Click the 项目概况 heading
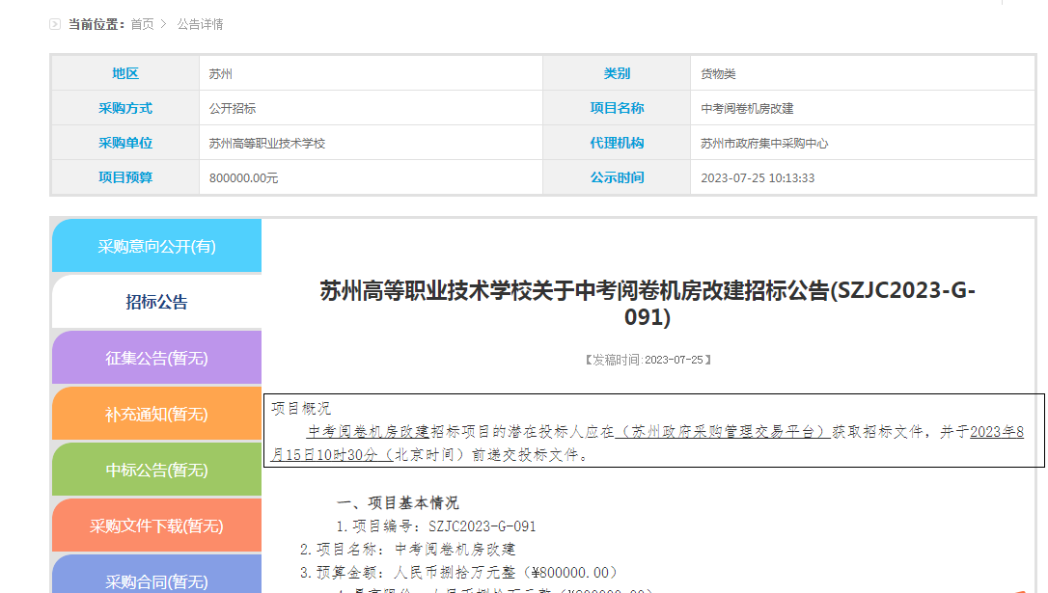This screenshot has height=593, width=1048. (301, 408)
